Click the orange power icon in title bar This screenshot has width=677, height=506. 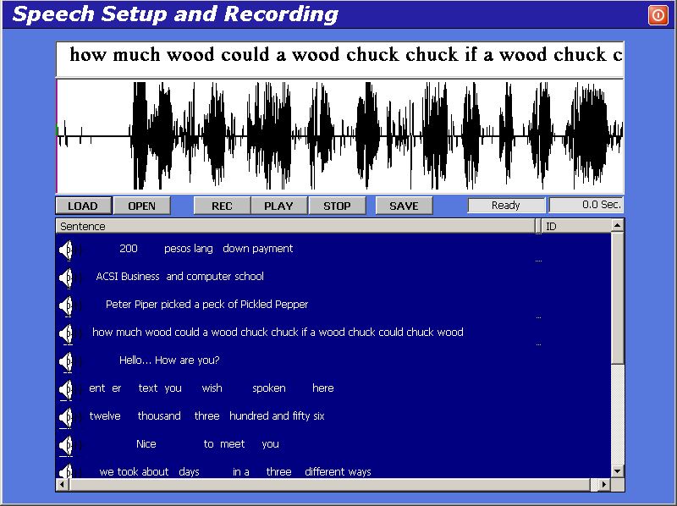pyautogui.click(x=658, y=15)
